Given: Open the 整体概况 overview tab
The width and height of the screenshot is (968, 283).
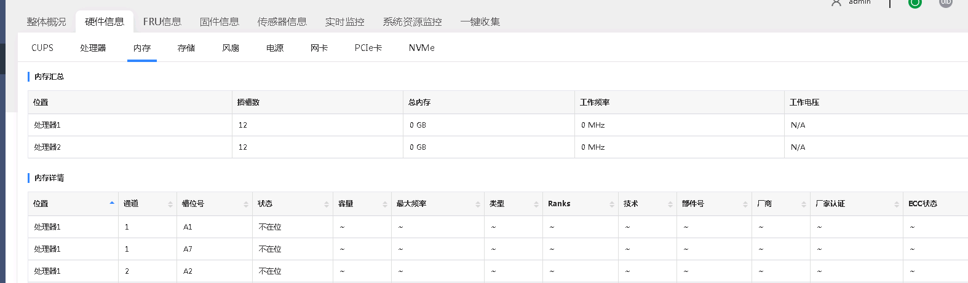Looking at the screenshot, I should coord(46,21).
